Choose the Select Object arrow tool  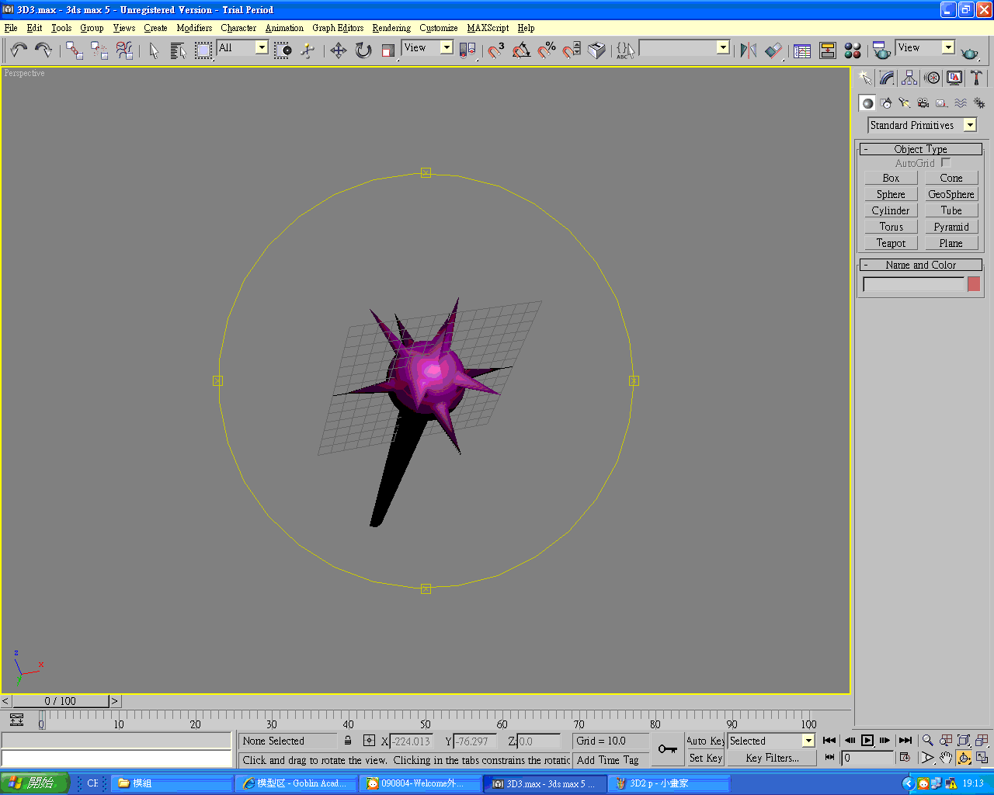154,50
